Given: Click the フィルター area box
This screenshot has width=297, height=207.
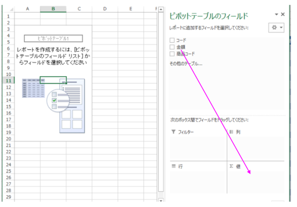Looking at the screenshot, I should tap(198, 148).
